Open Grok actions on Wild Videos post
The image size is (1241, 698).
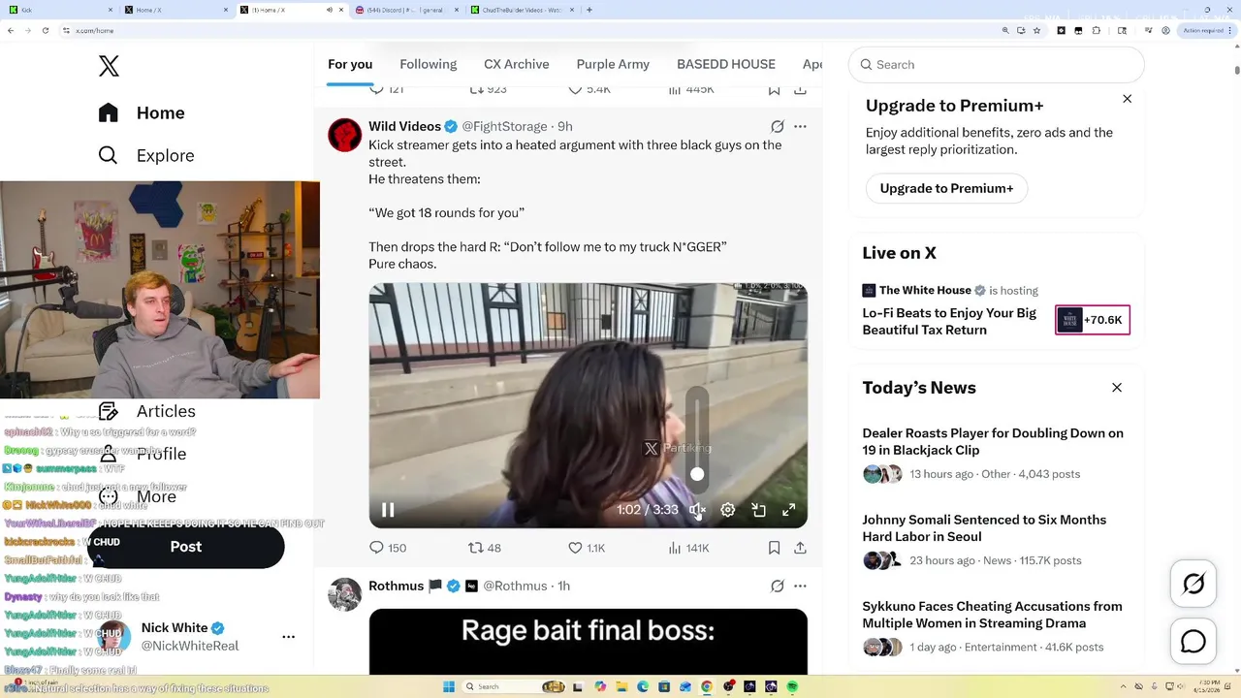click(x=777, y=126)
